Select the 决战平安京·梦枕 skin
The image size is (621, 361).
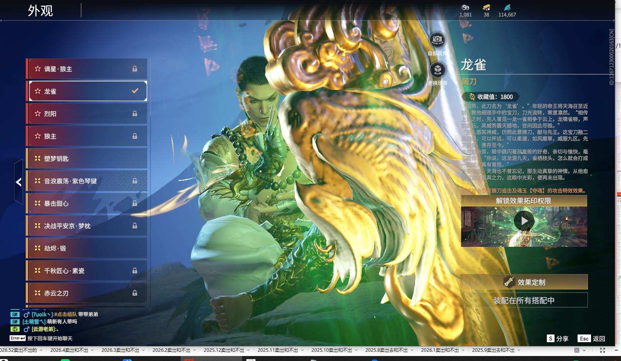[x=87, y=226]
